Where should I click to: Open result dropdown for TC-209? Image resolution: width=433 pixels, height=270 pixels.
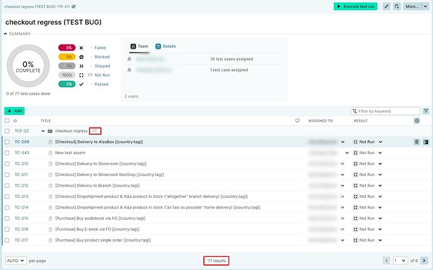(x=380, y=142)
